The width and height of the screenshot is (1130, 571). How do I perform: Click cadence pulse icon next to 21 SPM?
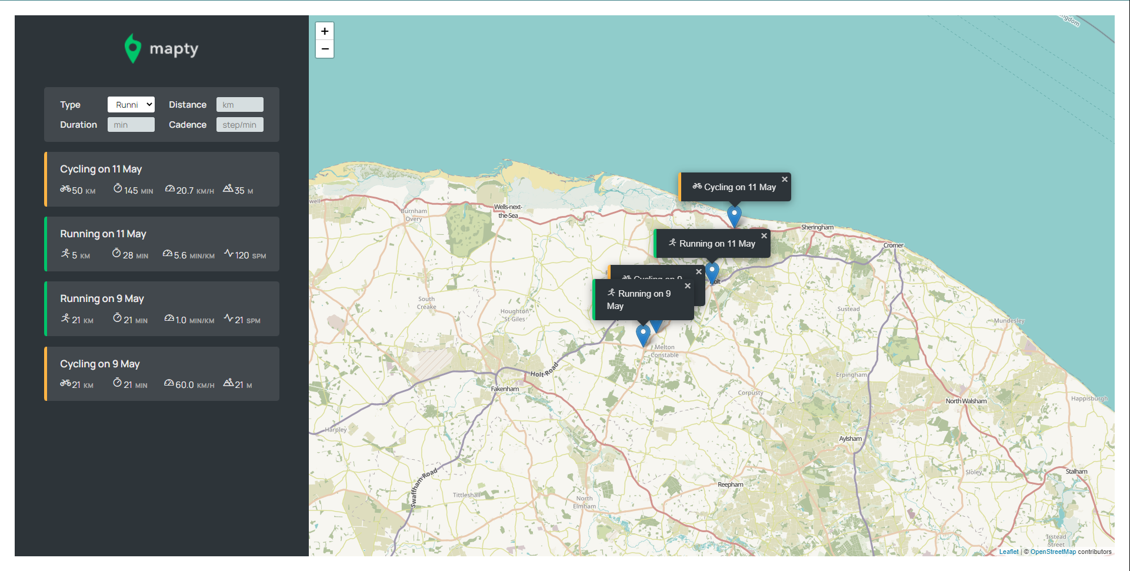coord(229,318)
